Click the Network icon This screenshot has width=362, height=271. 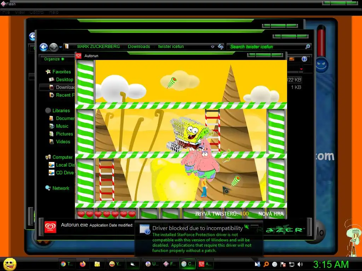click(x=48, y=188)
